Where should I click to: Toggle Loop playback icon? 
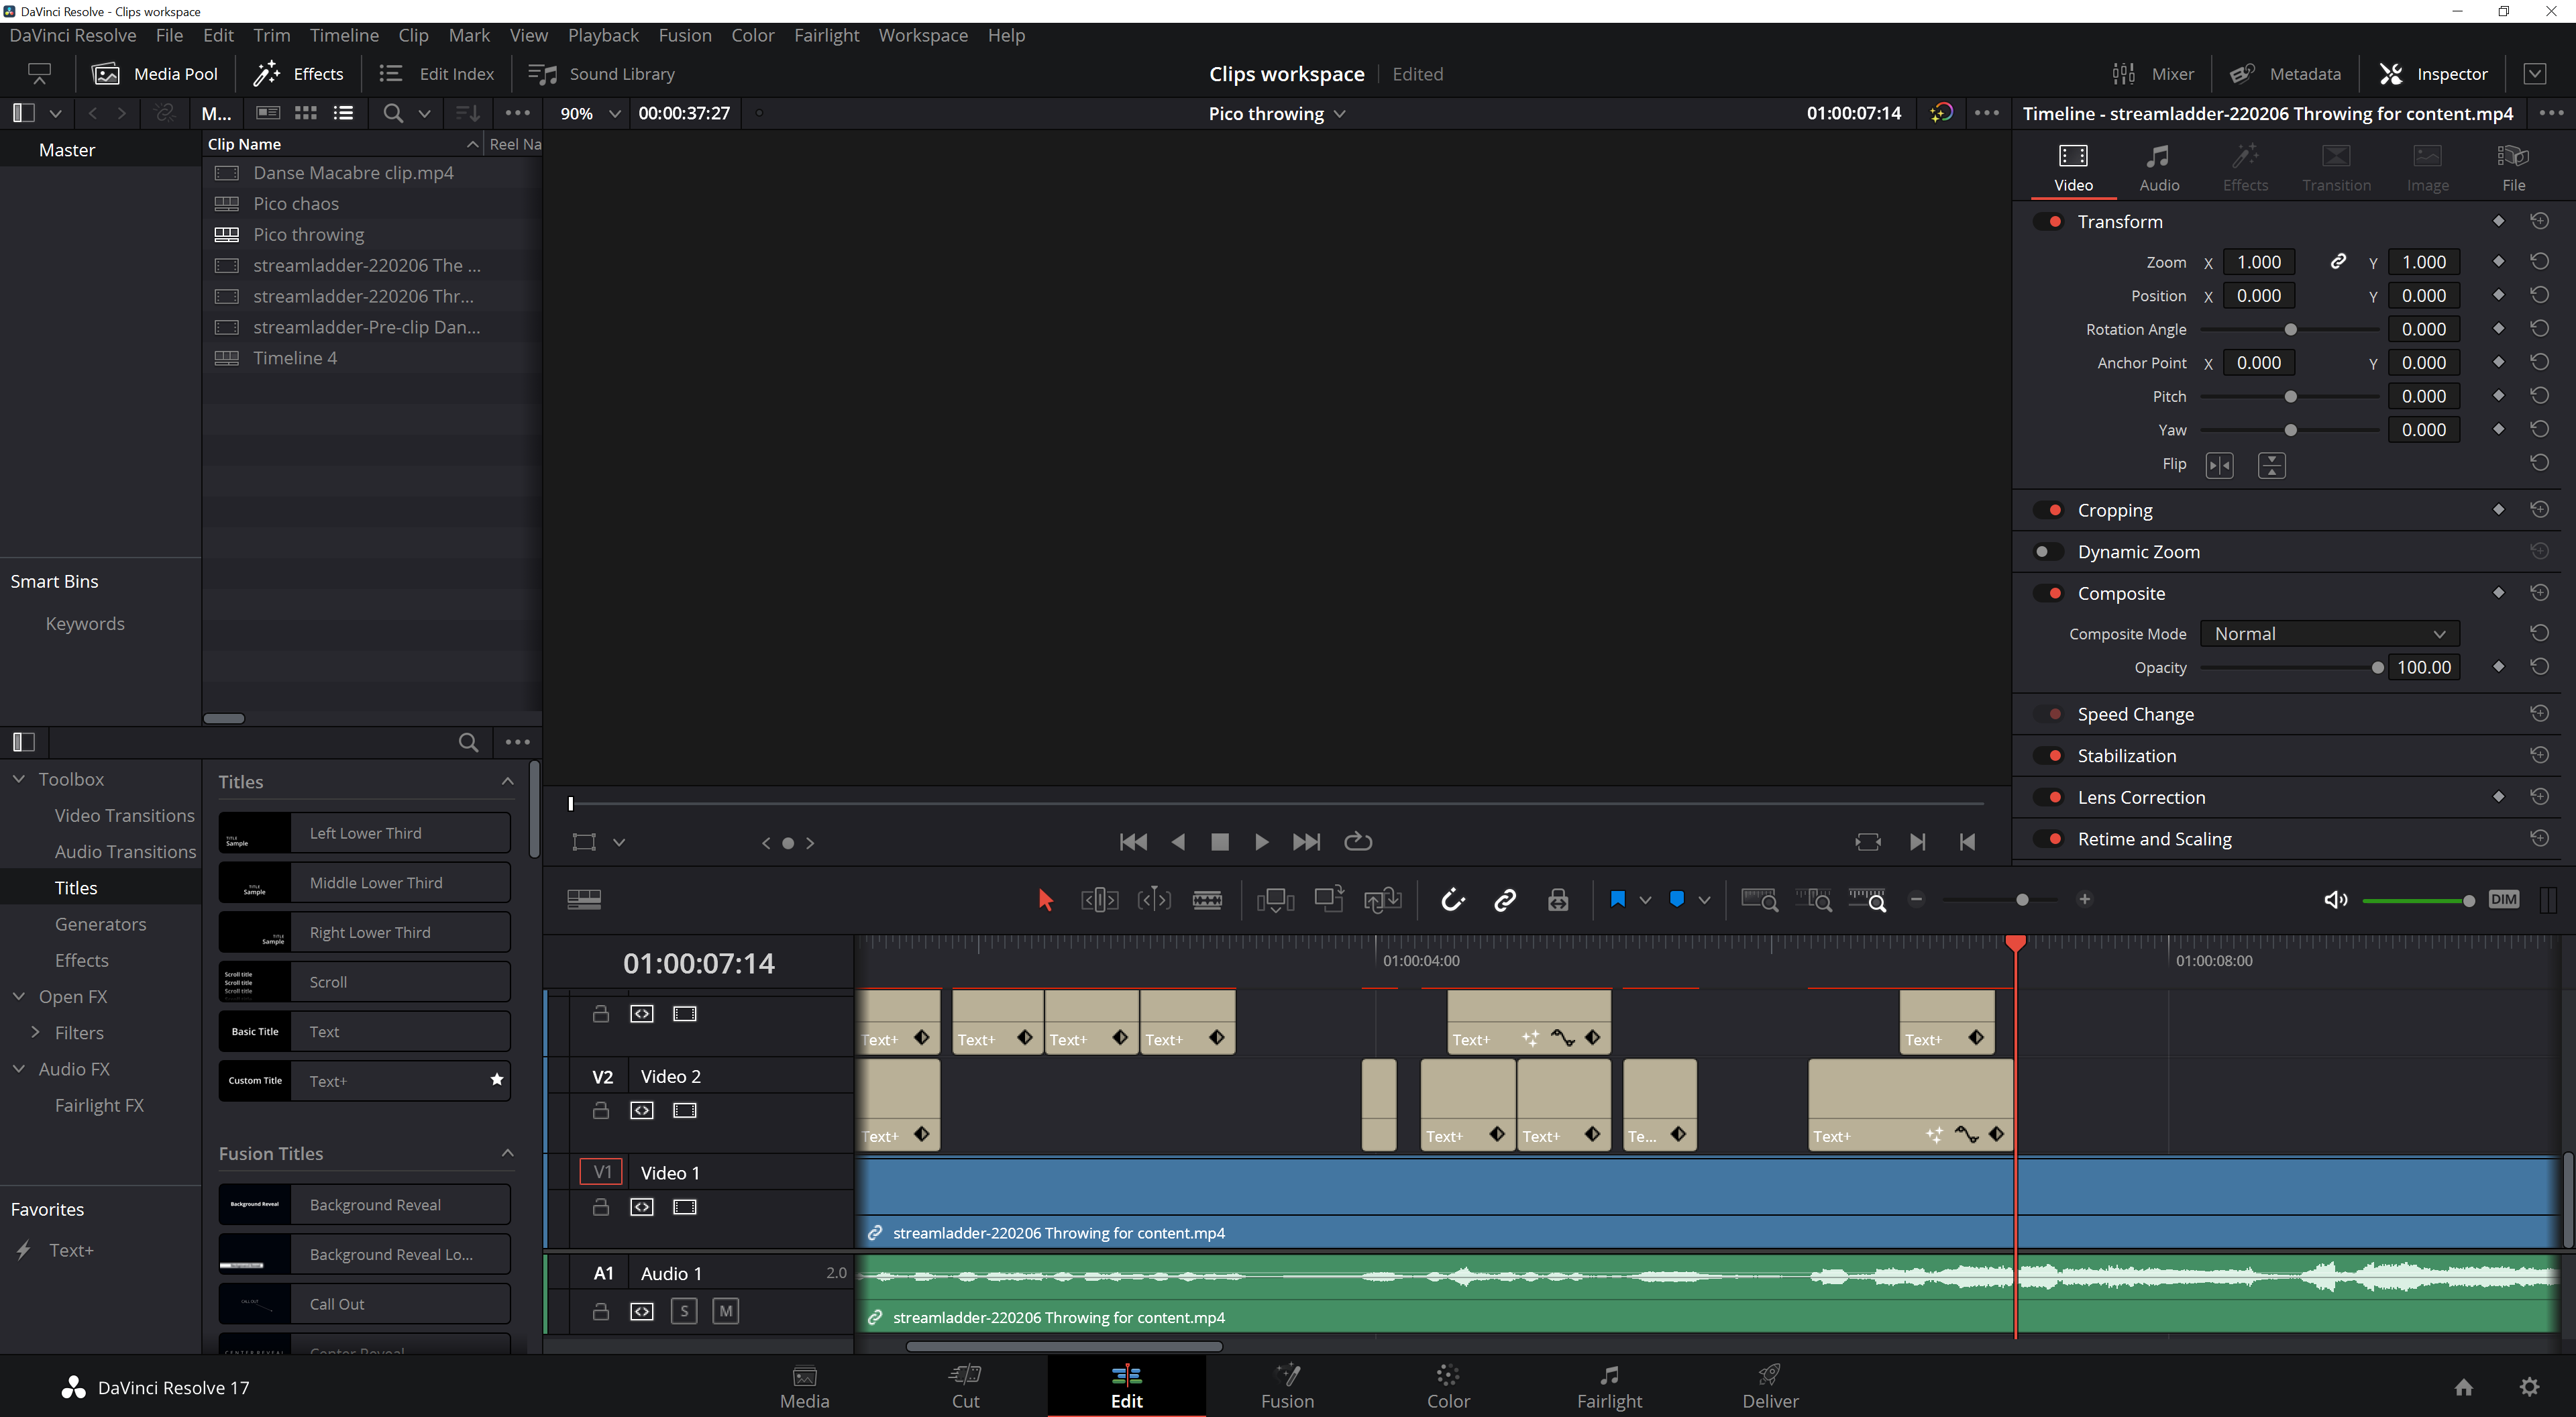(1357, 842)
